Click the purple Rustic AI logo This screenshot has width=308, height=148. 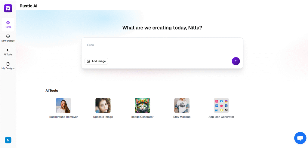tap(8, 8)
